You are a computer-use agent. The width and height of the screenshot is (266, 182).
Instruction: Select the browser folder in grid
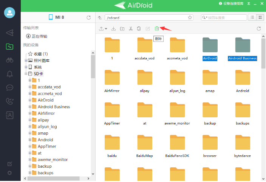pos(210,146)
